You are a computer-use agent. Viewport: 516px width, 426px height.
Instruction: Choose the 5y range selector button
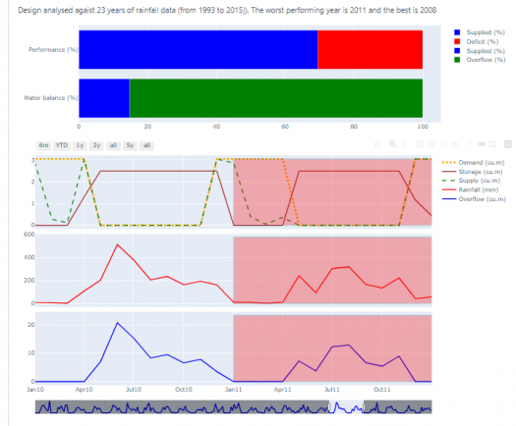click(x=130, y=145)
